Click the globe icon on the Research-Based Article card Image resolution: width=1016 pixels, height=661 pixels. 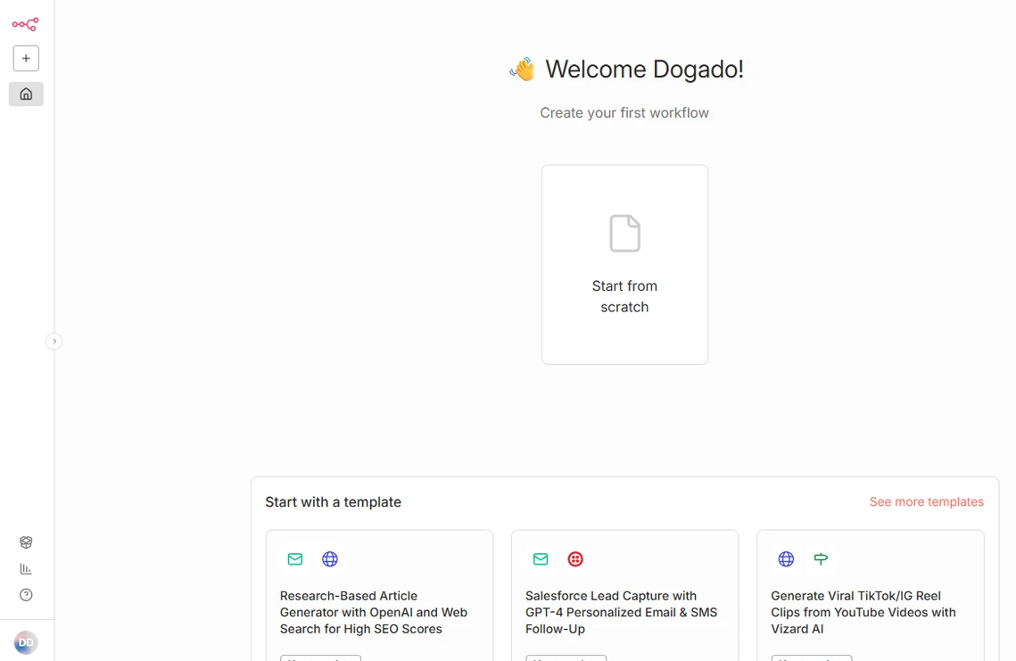tap(330, 559)
